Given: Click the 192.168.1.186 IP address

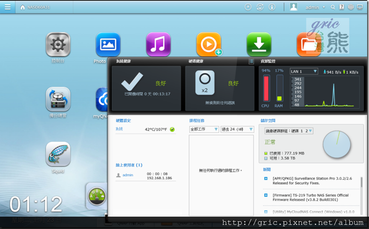Looking at the screenshot, I should click(x=159, y=178).
